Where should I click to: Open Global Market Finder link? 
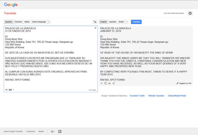(x=177, y=96)
